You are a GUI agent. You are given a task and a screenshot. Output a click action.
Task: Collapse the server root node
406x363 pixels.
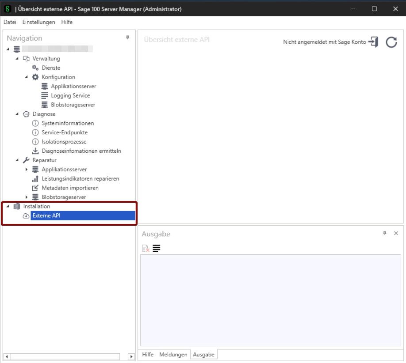[x=8, y=49]
